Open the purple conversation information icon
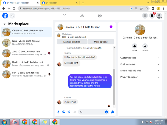Screen dimensions: 167x125 (111, 27)
